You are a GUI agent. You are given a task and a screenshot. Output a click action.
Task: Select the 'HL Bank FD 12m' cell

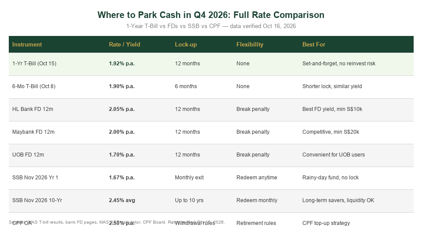coord(33,109)
